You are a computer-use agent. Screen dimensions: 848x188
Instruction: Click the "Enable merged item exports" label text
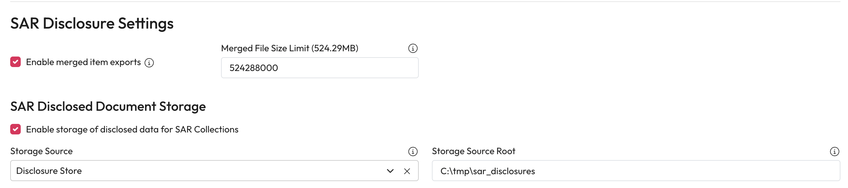83,62
